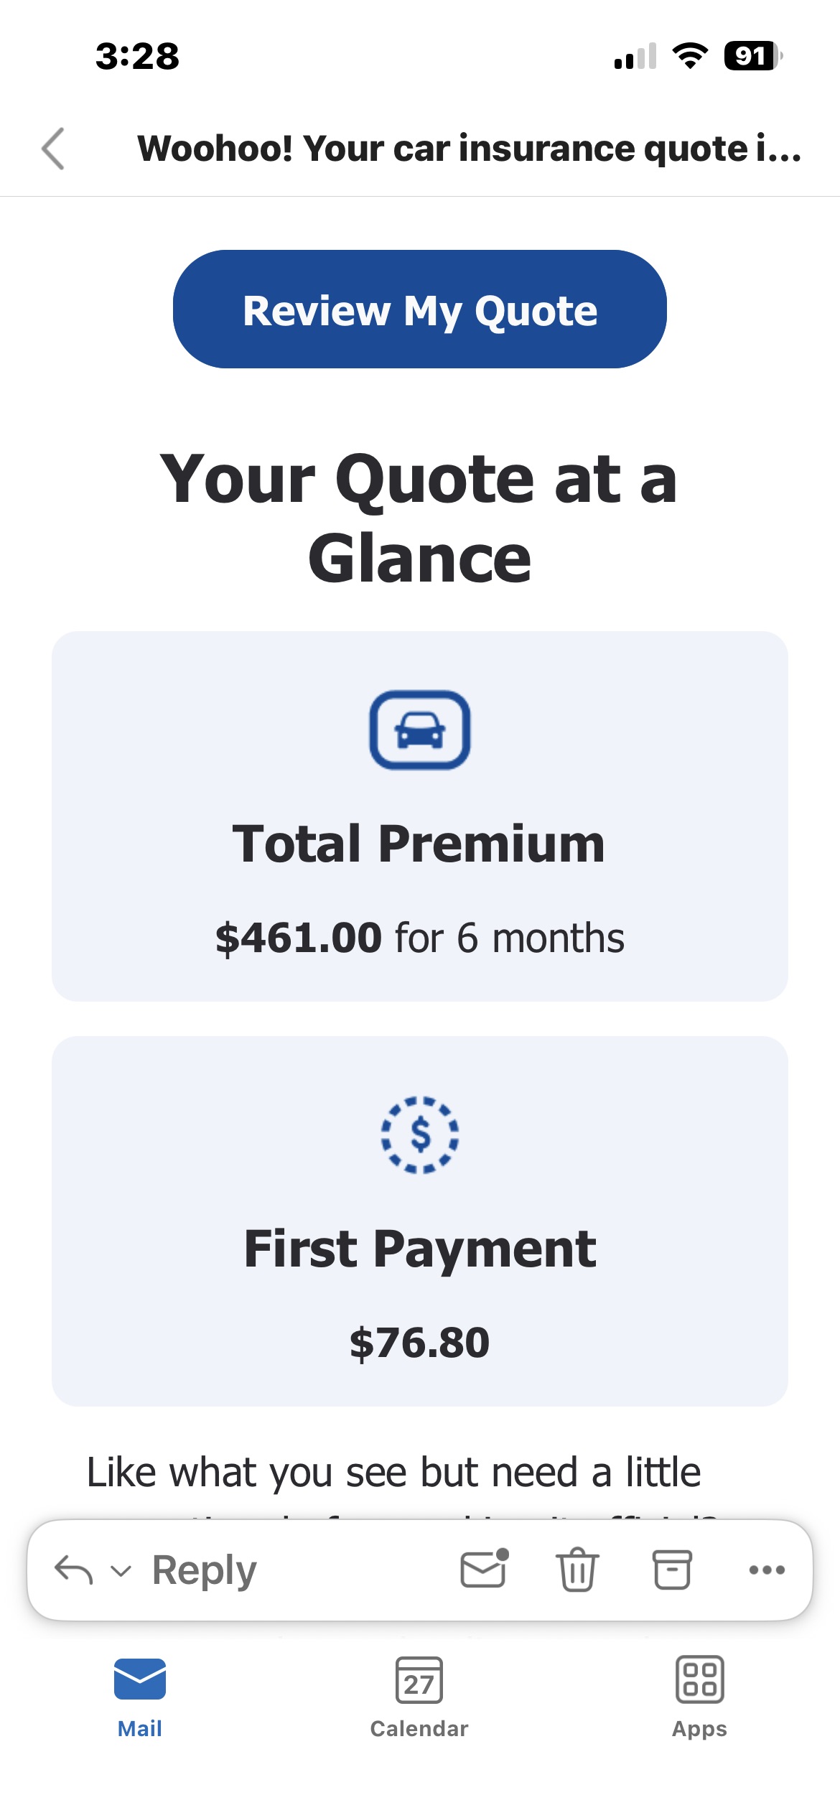The width and height of the screenshot is (840, 1818).
Task: Open the Calendar tab
Action: point(419,1697)
